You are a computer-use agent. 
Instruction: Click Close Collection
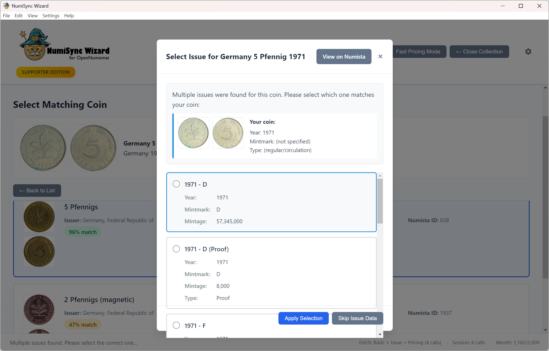pyautogui.click(x=479, y=51)
